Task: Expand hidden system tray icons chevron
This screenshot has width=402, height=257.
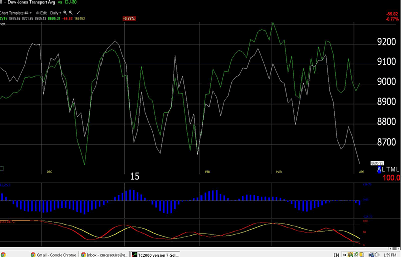Action: [344, 254]
